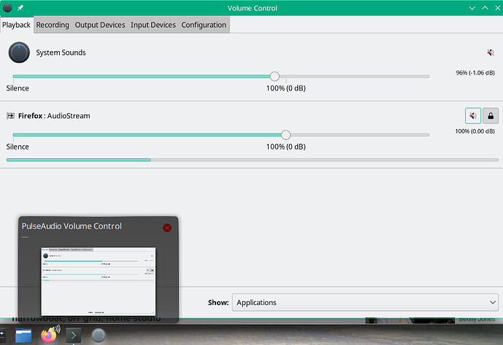The width and height of the screenshot is (503, 345).
Task: Open the Output Devices tab
Action: pyautogui.click(x=100, y=25)
